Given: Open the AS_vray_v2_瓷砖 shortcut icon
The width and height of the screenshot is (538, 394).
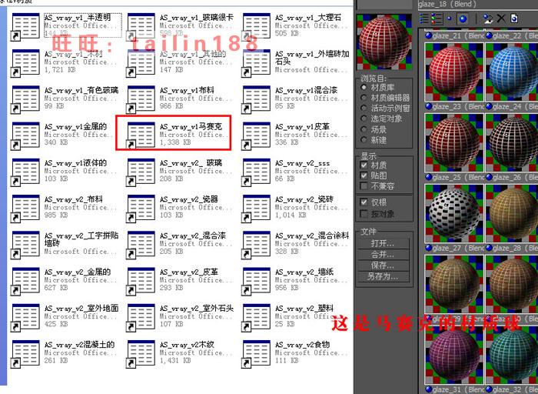Looking at the screenshot, I should pos(256,209).
